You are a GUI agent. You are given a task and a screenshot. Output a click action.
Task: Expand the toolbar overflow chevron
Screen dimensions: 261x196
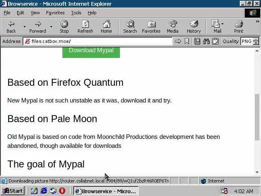click(x=257, y=21)
